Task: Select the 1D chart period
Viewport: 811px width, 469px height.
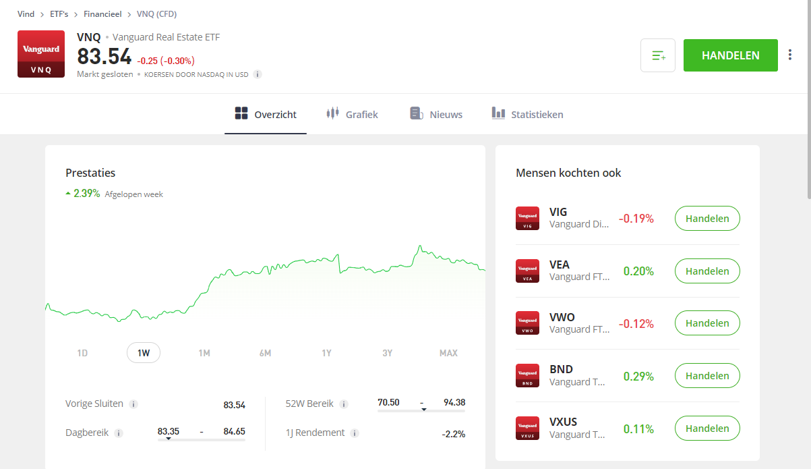Action: click(x=82, y=353)
